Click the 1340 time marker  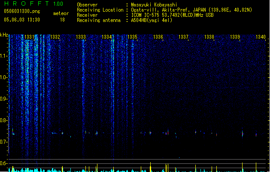tap(261, 37)
